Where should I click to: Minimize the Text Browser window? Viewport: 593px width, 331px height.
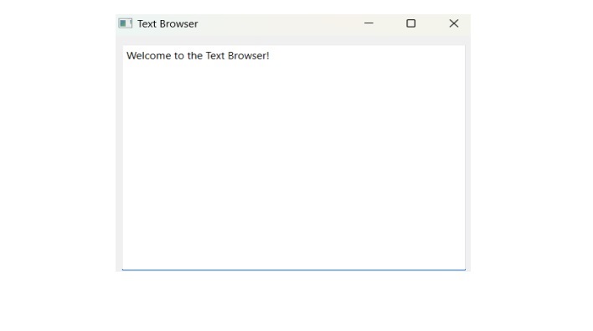[x=369, y=23]
